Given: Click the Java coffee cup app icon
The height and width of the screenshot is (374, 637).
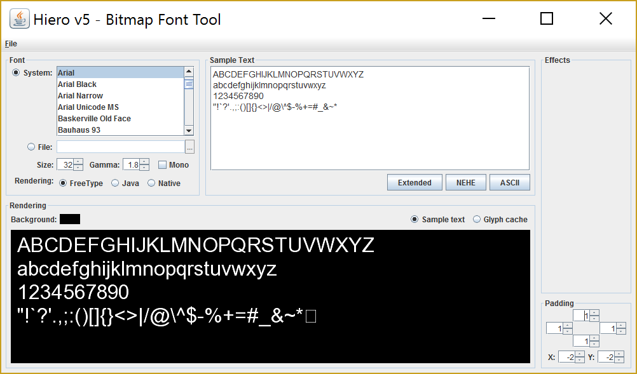Looking at the screenshot, I should (x=20, y=18).
